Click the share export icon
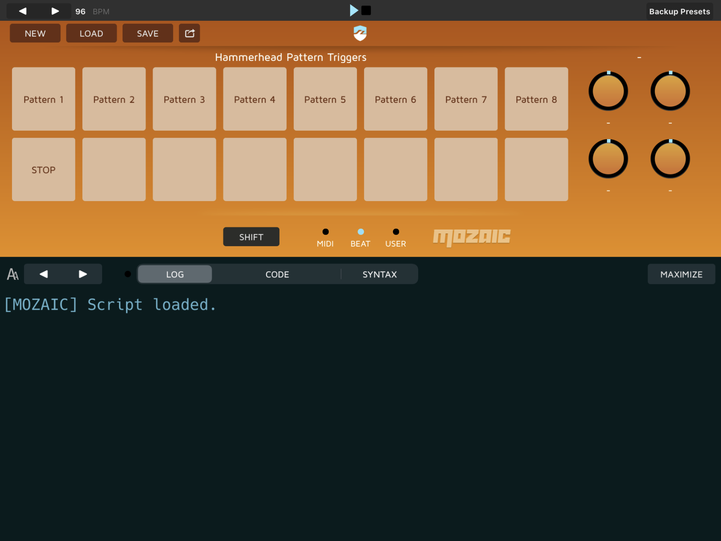721x541 pixels. [x=189, y=33]
